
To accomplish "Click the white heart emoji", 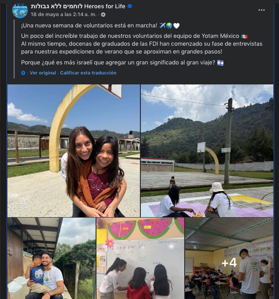I will [x=176, y=26].
